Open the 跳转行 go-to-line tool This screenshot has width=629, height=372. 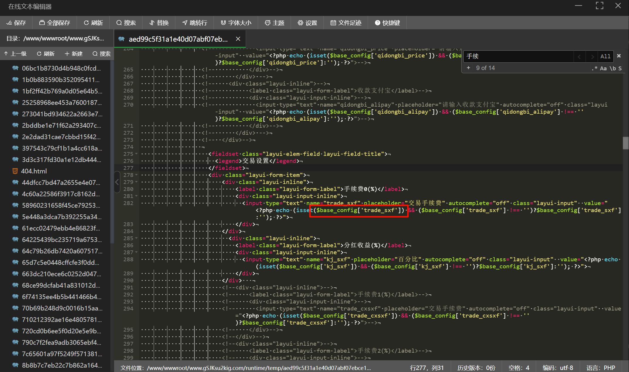pos(194,23)
